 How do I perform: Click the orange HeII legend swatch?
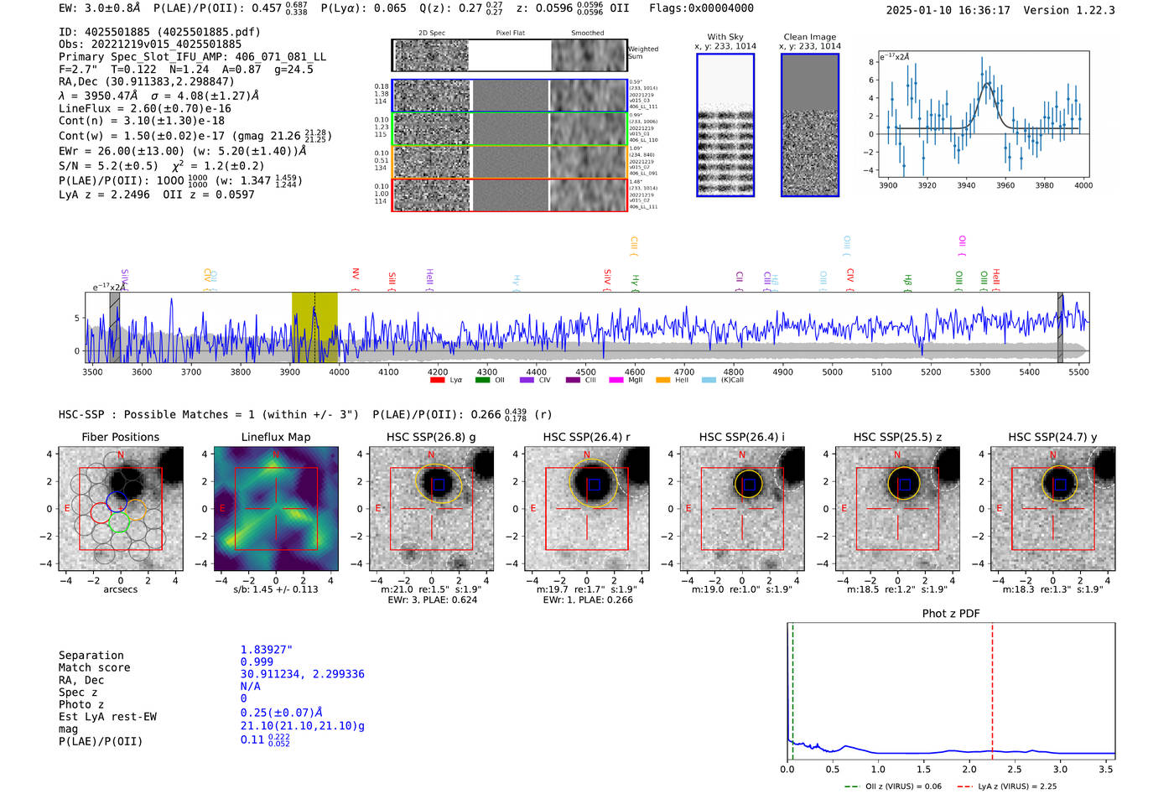(x=663, y=381)
